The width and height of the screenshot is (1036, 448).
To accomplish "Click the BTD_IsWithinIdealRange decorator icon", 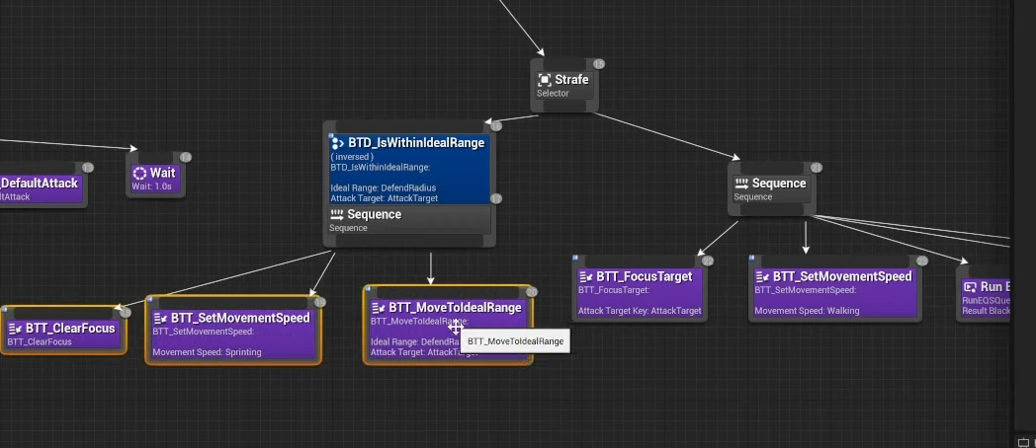I will 337,143.
